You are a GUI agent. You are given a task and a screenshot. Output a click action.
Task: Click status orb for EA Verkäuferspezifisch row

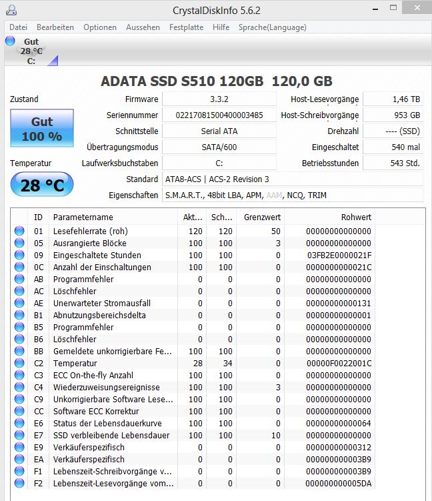tap(19, 459)
